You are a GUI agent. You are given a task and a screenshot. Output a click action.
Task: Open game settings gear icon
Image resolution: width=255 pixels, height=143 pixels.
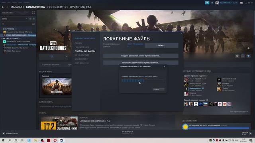point(237,56)
